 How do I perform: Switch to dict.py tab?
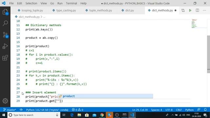click(128, 10)
